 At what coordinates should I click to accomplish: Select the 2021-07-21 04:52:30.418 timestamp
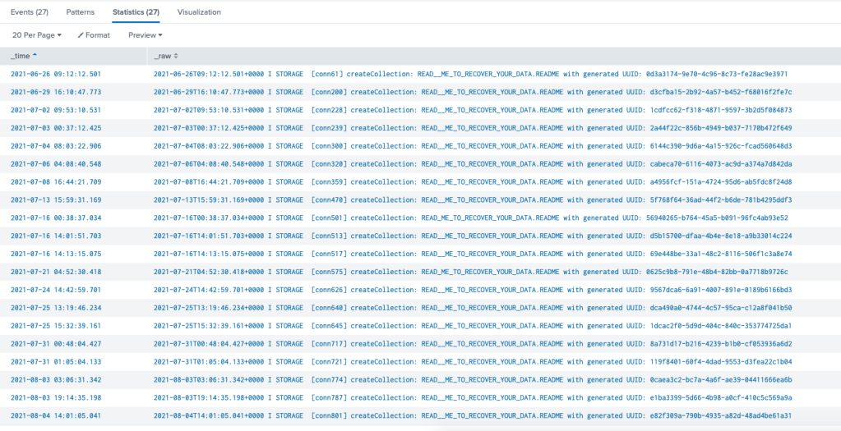point(56,272)
